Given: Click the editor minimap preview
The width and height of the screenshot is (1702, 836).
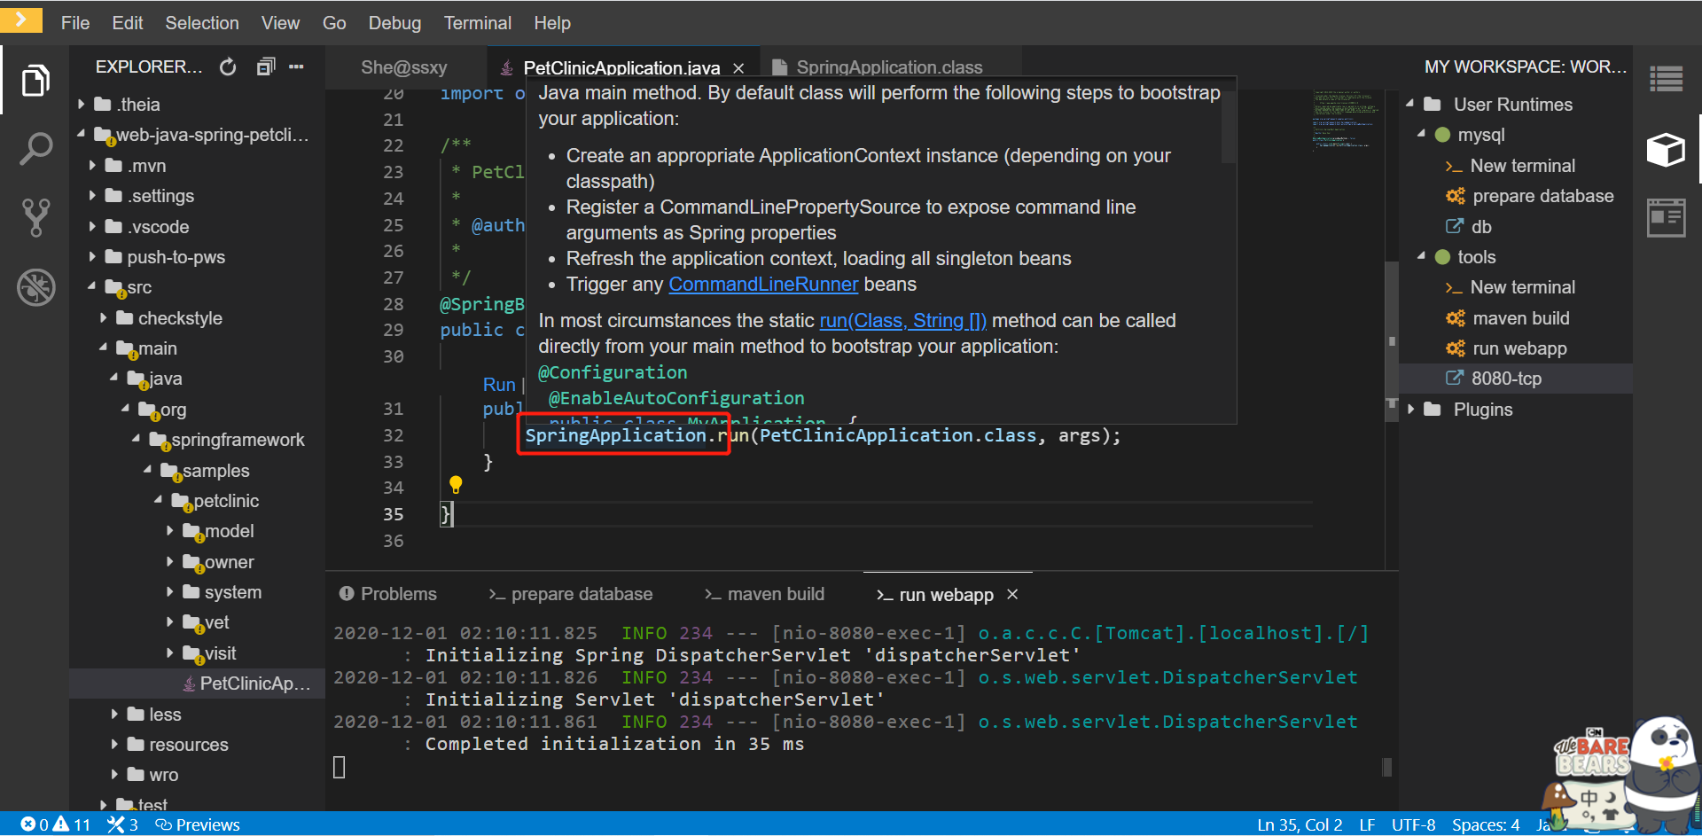Looking at the screenshot, I should [1346, 119].
